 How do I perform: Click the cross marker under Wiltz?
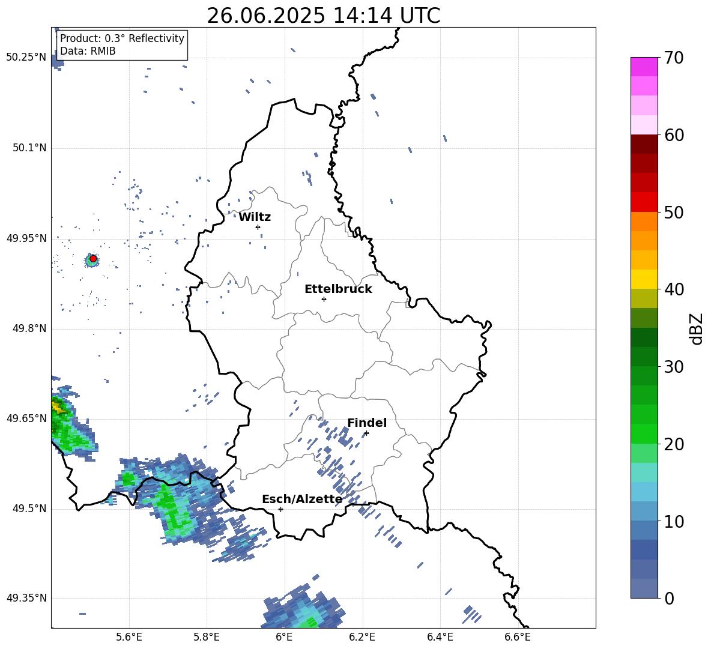point(258,227)
